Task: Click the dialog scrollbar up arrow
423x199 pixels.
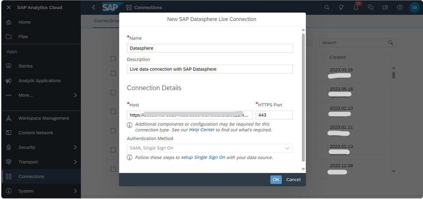Action: tap(303, 30)
